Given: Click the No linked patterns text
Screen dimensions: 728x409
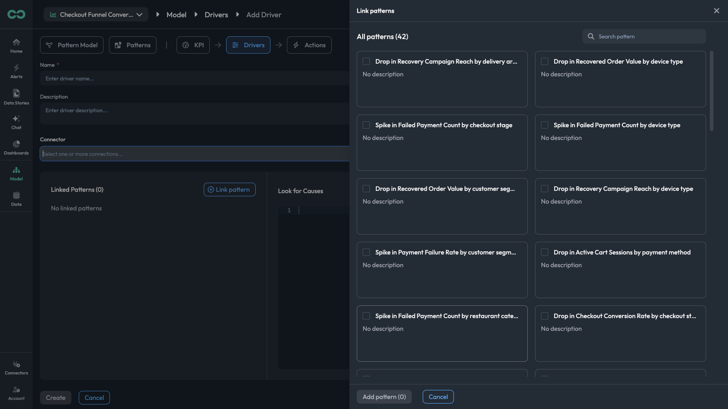Looking at the screenshot, I should click(x=76, y=208).
